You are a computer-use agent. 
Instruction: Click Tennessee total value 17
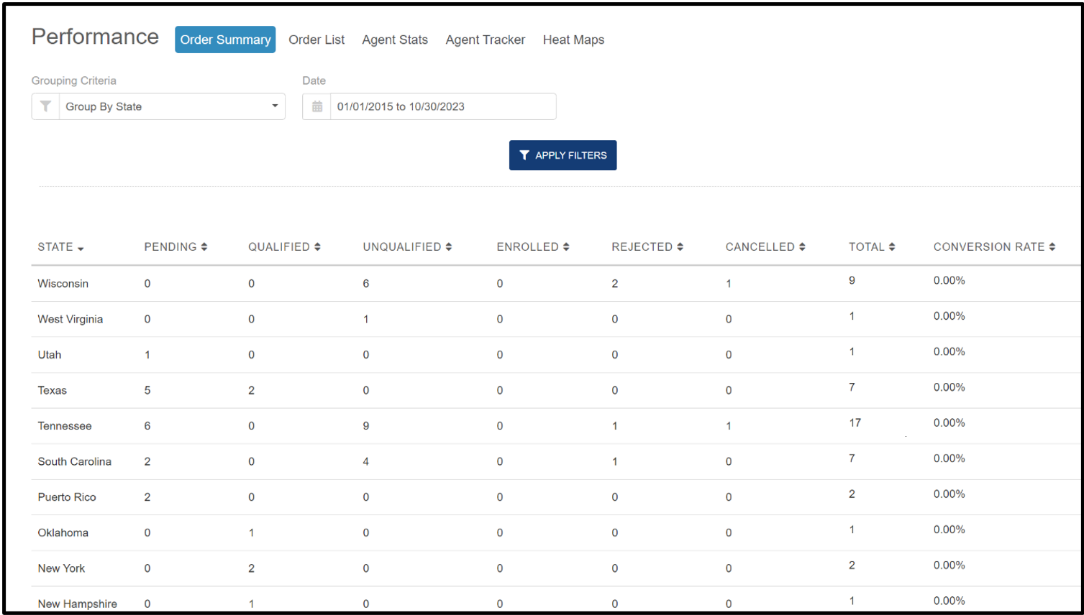[x=855, y=422]
